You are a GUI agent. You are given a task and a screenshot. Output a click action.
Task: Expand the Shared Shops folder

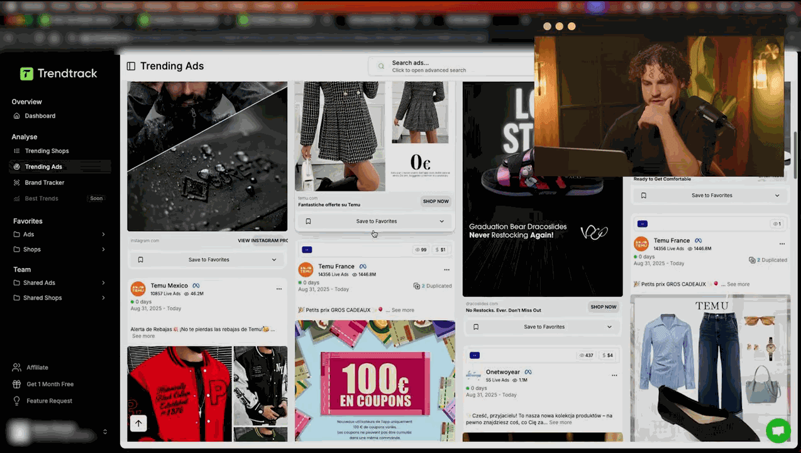click(x=42, y=298)
